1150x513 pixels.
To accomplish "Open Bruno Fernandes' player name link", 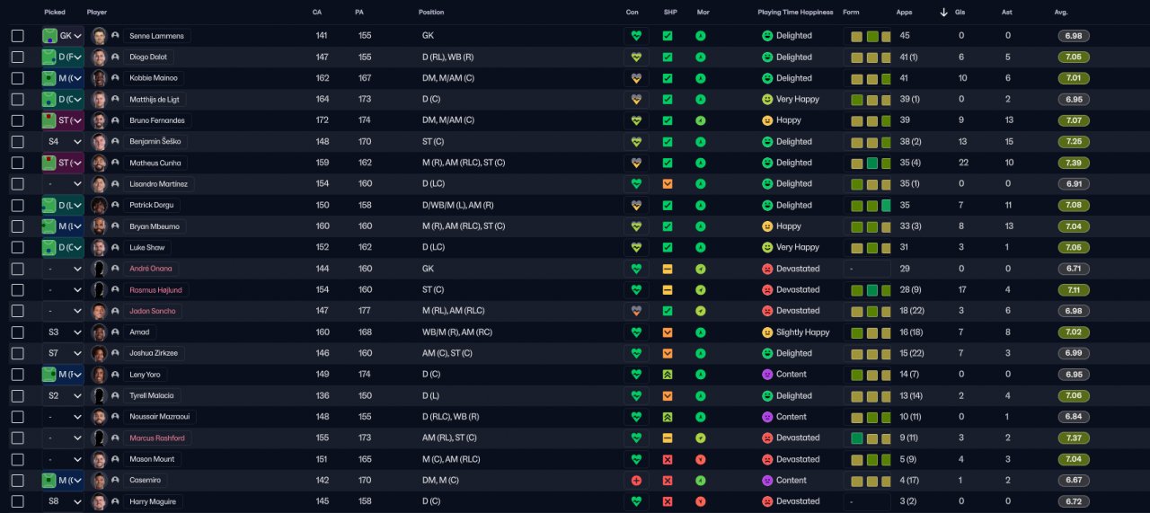I will tap(157, 120).
